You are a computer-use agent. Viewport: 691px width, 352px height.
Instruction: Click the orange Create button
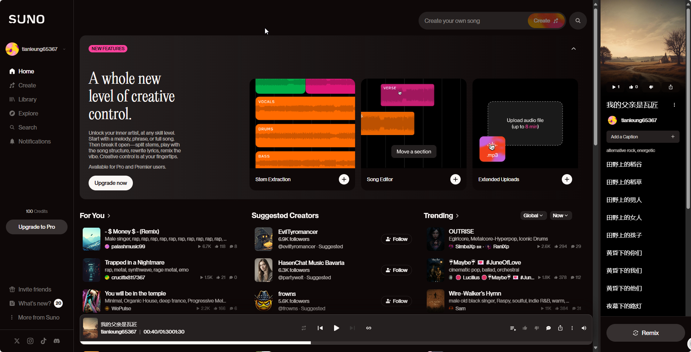click(x=546, y=21)
